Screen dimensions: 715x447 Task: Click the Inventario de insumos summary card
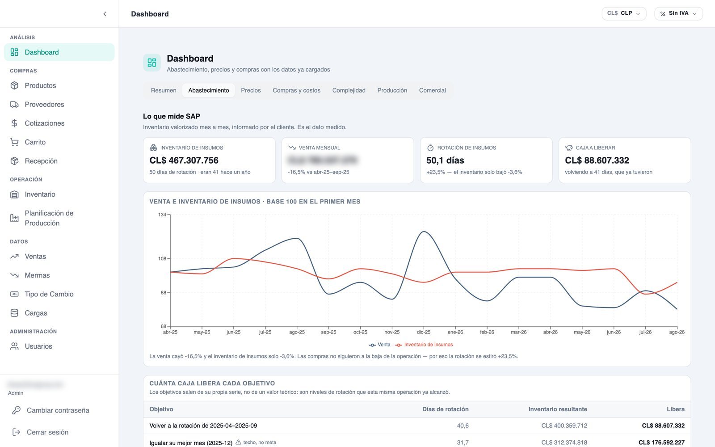[209, 160]
